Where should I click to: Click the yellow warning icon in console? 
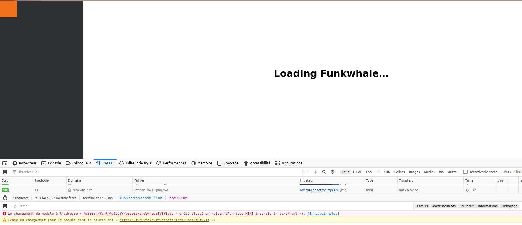(5, 220)
